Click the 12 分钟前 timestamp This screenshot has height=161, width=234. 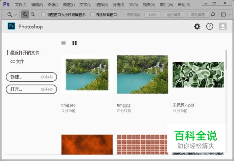(68, 111)
